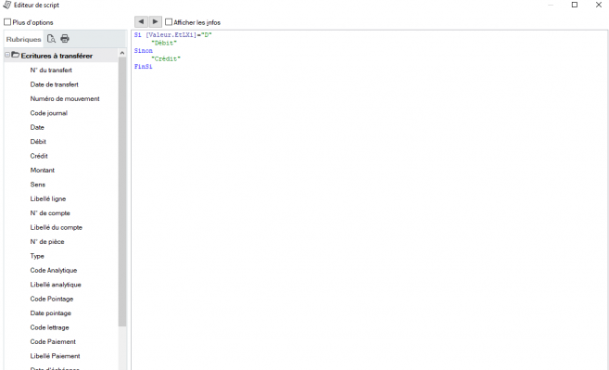
Task: Click the Editeur de script app icon
Action: click(7, 5)
